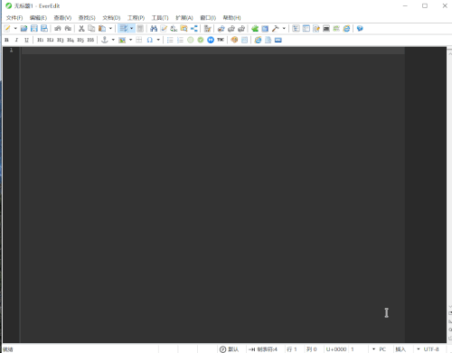Click the tab size '制表符:4' status bar entry
The width and height of the screenshot is (452, 353).
point(263,349)
